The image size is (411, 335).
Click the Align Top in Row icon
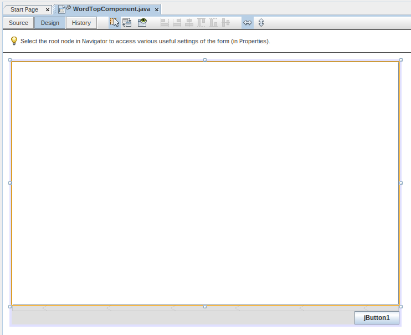[x=201, y=23]
